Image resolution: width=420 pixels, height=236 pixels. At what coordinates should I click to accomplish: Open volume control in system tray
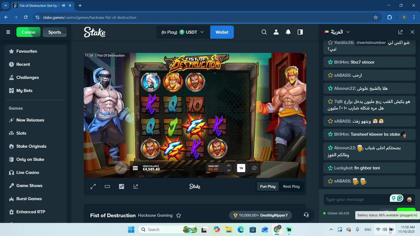point(385,229)
